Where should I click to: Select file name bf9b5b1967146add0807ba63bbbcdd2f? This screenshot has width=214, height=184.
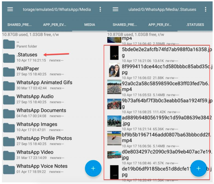tap(166, 138)
